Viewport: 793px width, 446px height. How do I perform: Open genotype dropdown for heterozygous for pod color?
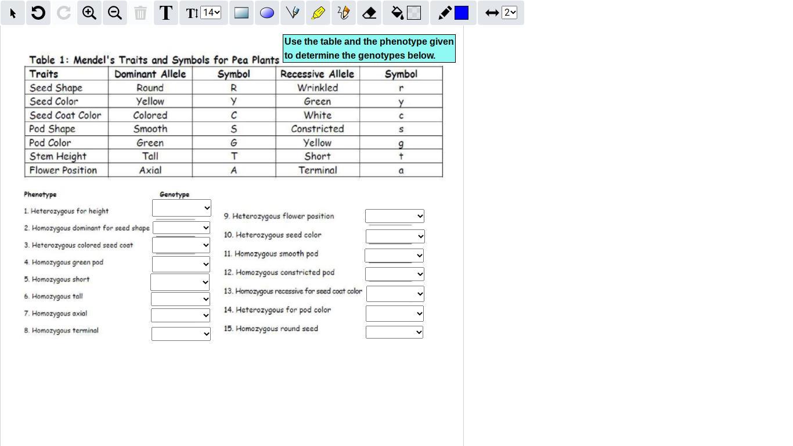pos(395,314)
